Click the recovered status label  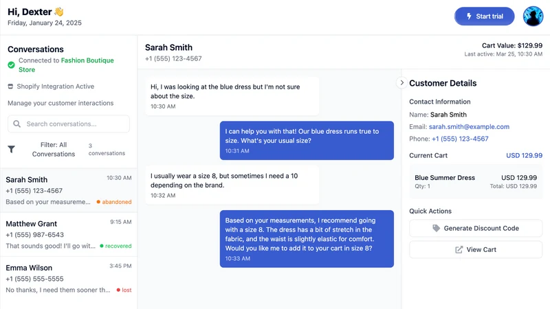click(115, 246)
